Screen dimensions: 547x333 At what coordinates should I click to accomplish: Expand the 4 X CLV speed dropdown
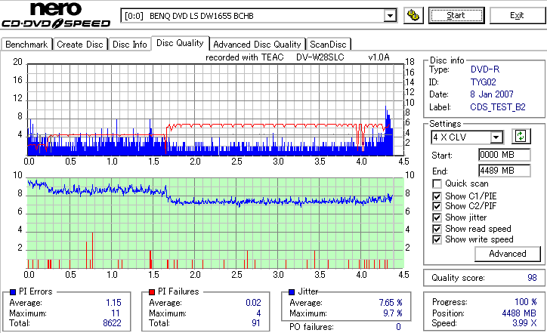pos(496,137)
